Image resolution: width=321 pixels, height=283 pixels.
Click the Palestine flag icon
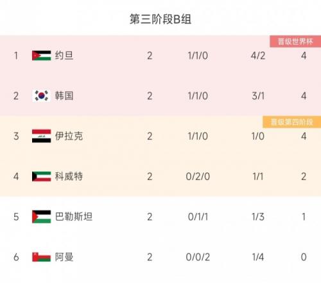click(42, 217)
